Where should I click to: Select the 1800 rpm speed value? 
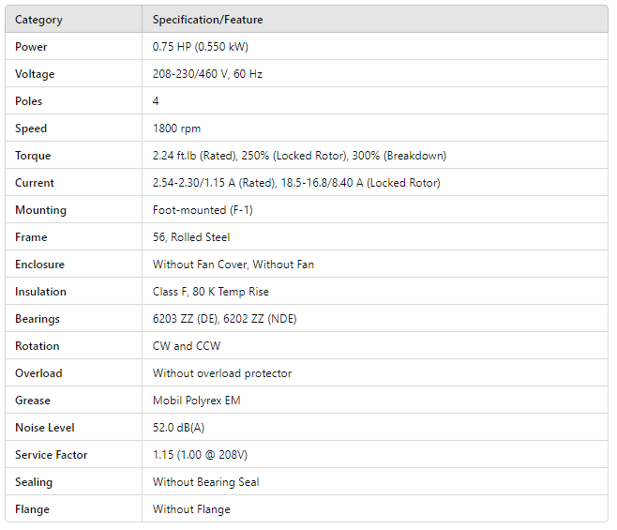176,129
